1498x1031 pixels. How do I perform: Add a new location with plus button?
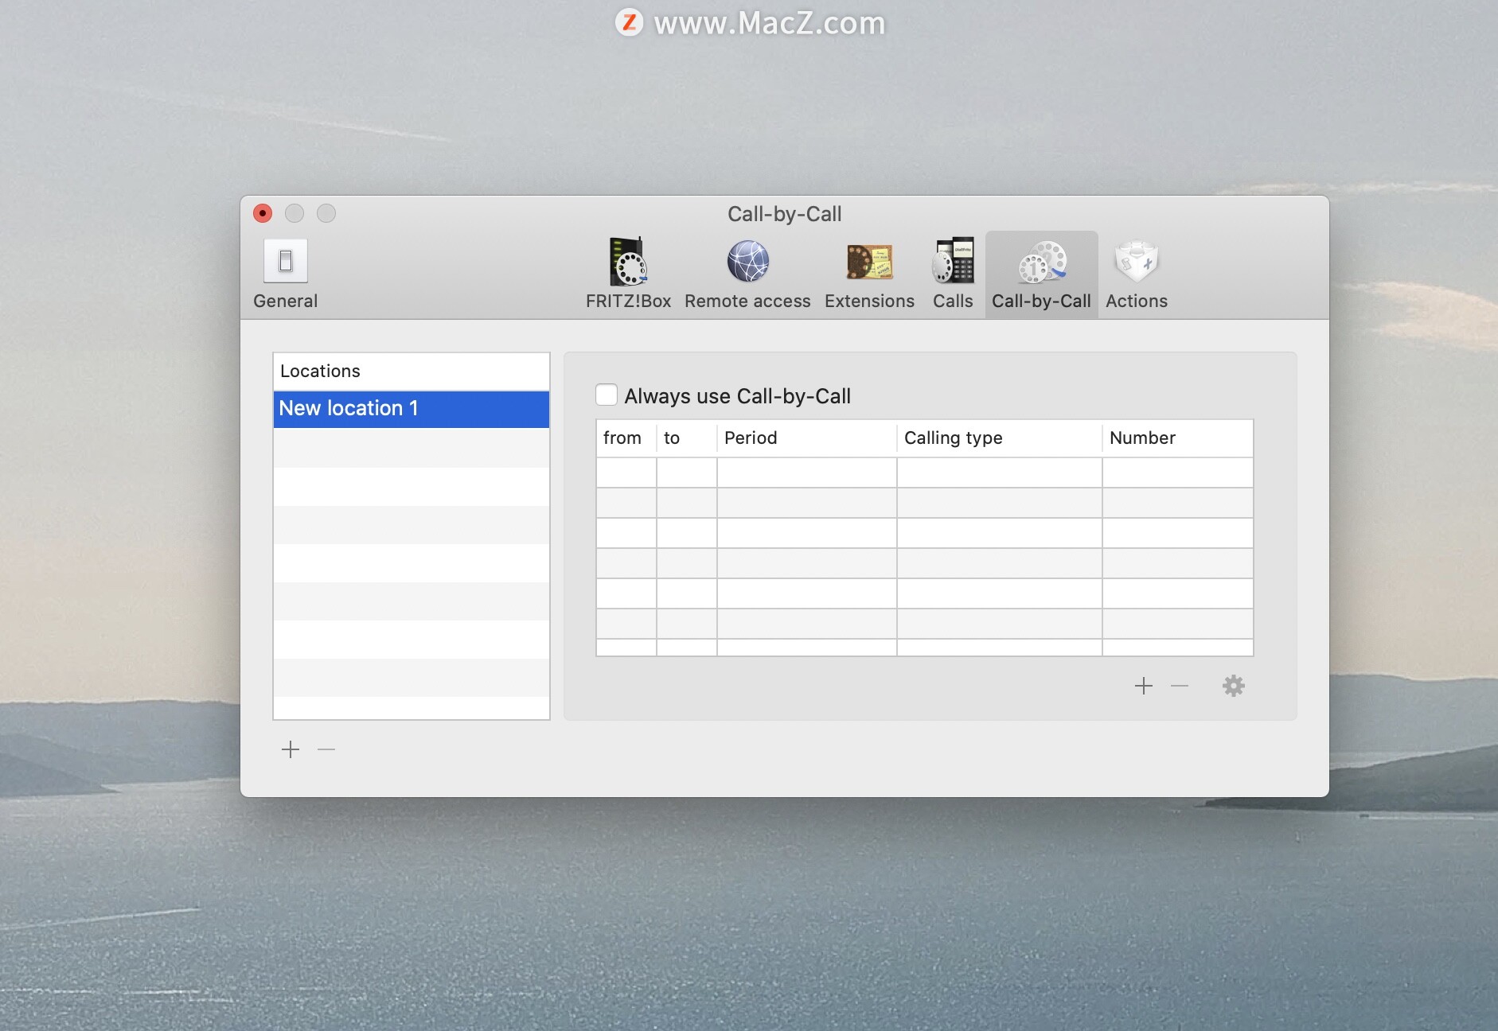tap(291, 749)
